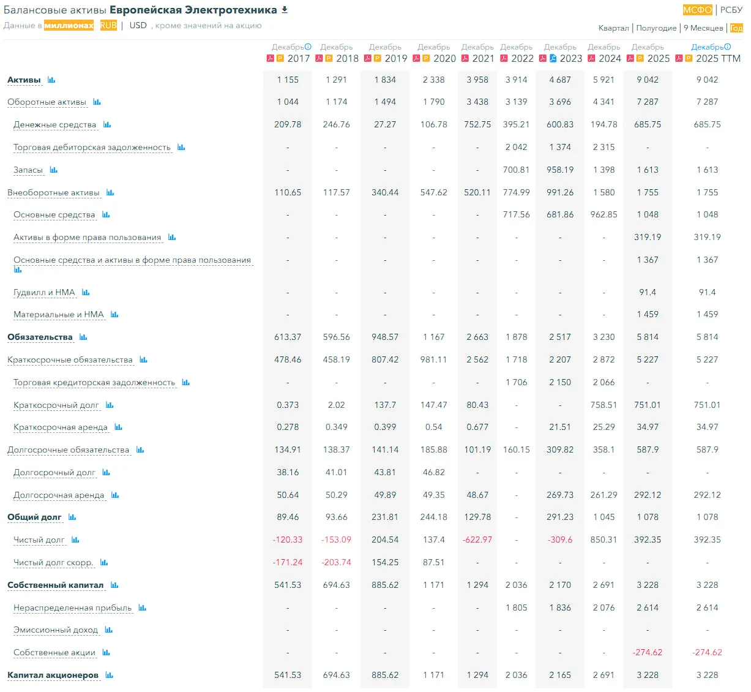The height and width of the screenshot is (692, 751).
Task: Select the 2024 column year header
Action: (610, 59)
